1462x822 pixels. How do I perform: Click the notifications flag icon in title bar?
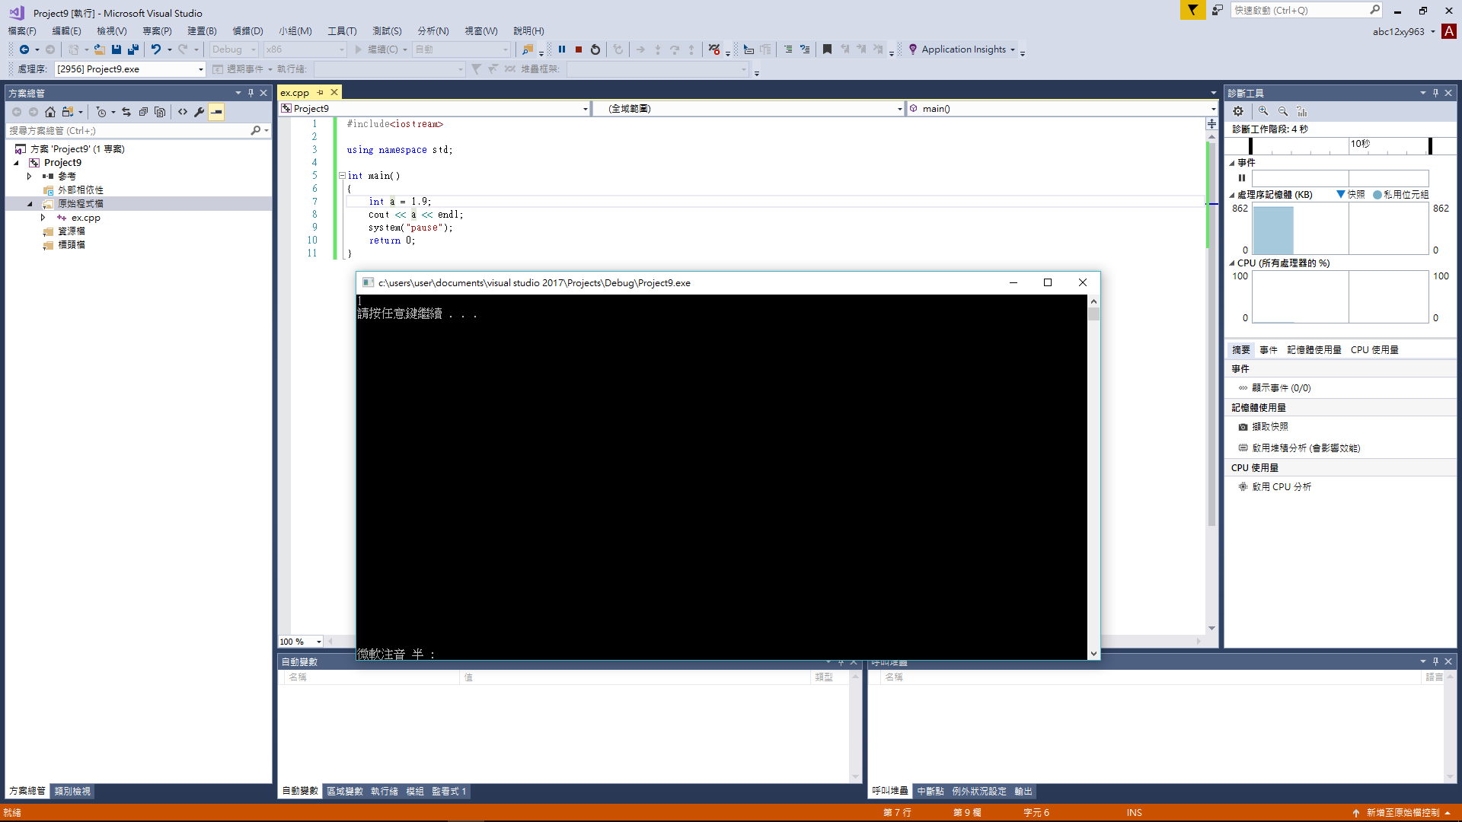click(1192, 10)
